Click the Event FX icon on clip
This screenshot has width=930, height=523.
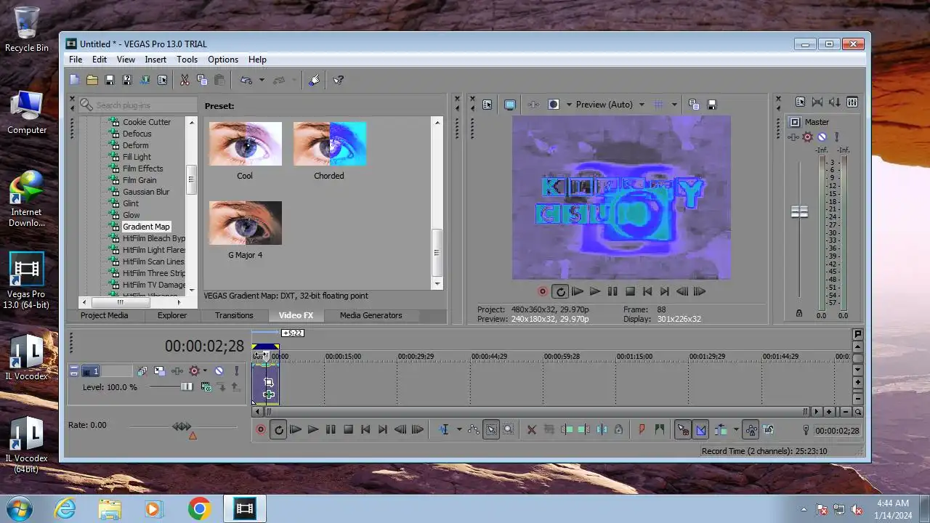pos(269,394)
